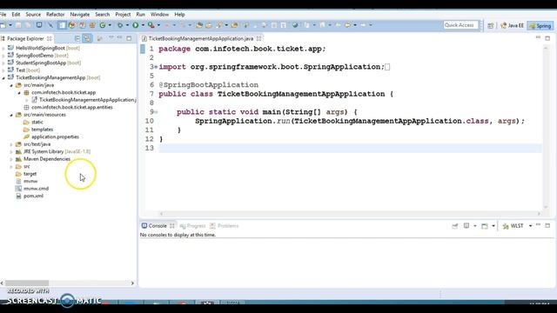Open the Run button dropdown arrow
This screenshot has width=557, height=313.
pyautogui.click(x=143, y=25)
